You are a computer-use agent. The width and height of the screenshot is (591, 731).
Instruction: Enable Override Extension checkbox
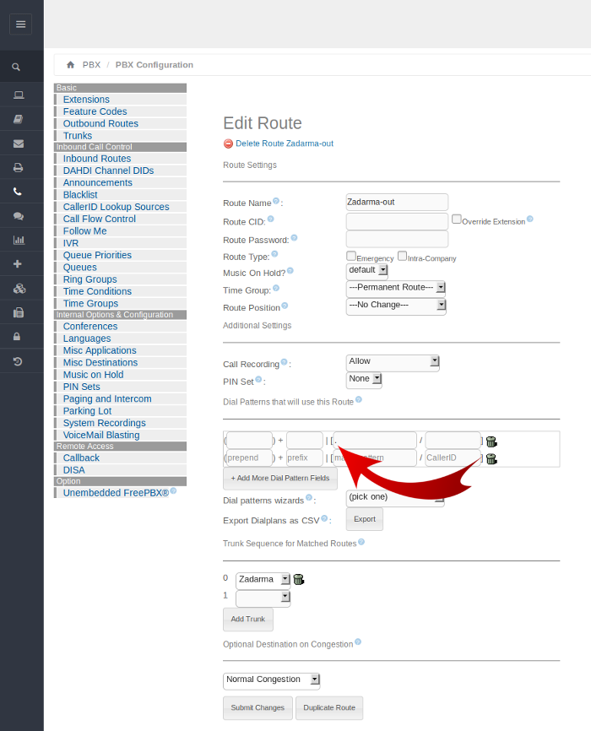pyautogui.click(x=457, y=219)
